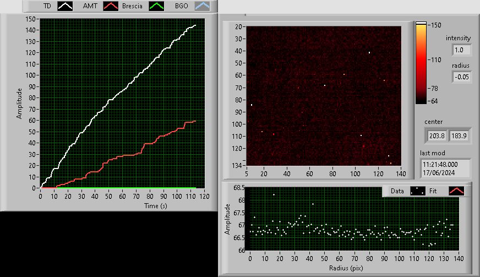Screen dimensions: 480x277
Task: Click the Time (s) axis label
Action: pos(123,205)
